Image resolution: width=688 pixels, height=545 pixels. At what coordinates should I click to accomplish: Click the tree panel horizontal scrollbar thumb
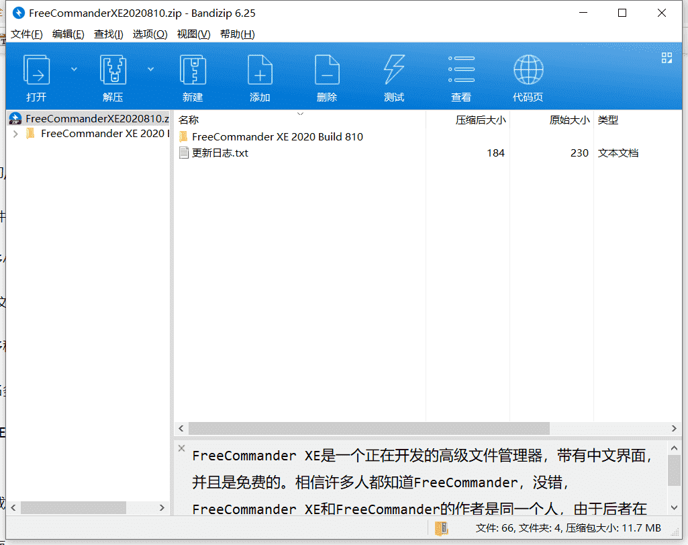(73, 507)
